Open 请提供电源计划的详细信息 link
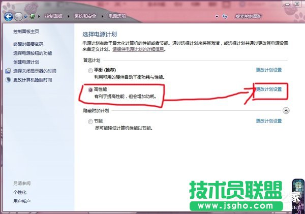This screenshot has width=305, height=214. tap(138, 49)
